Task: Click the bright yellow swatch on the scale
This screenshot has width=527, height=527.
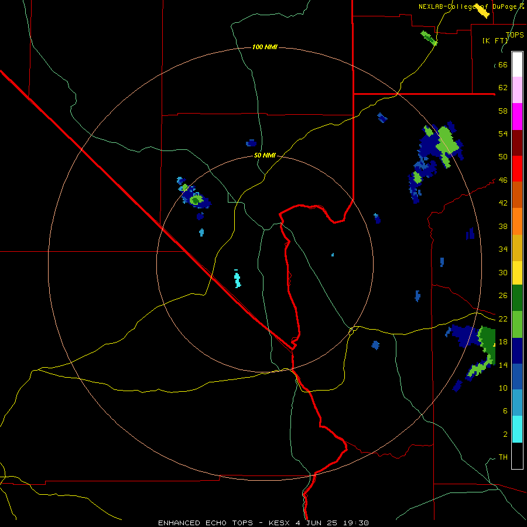Action: pos(517,273)
